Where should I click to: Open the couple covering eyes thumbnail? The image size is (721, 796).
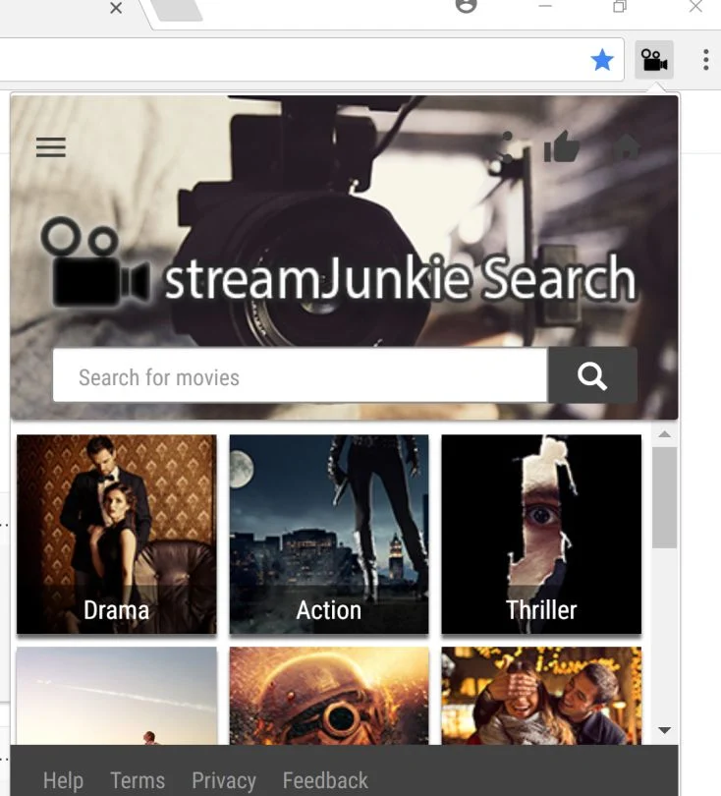pyautogui.click(x=541, y=696)
